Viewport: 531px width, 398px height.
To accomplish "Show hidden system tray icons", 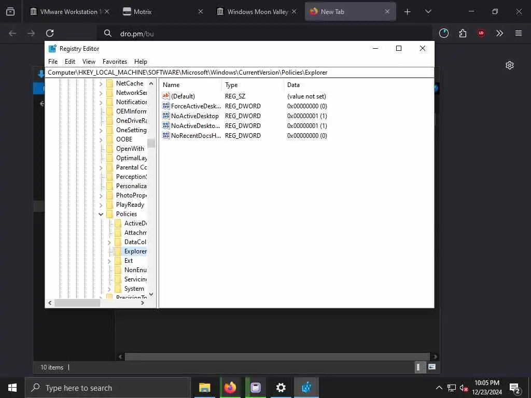I will (439, 388).
